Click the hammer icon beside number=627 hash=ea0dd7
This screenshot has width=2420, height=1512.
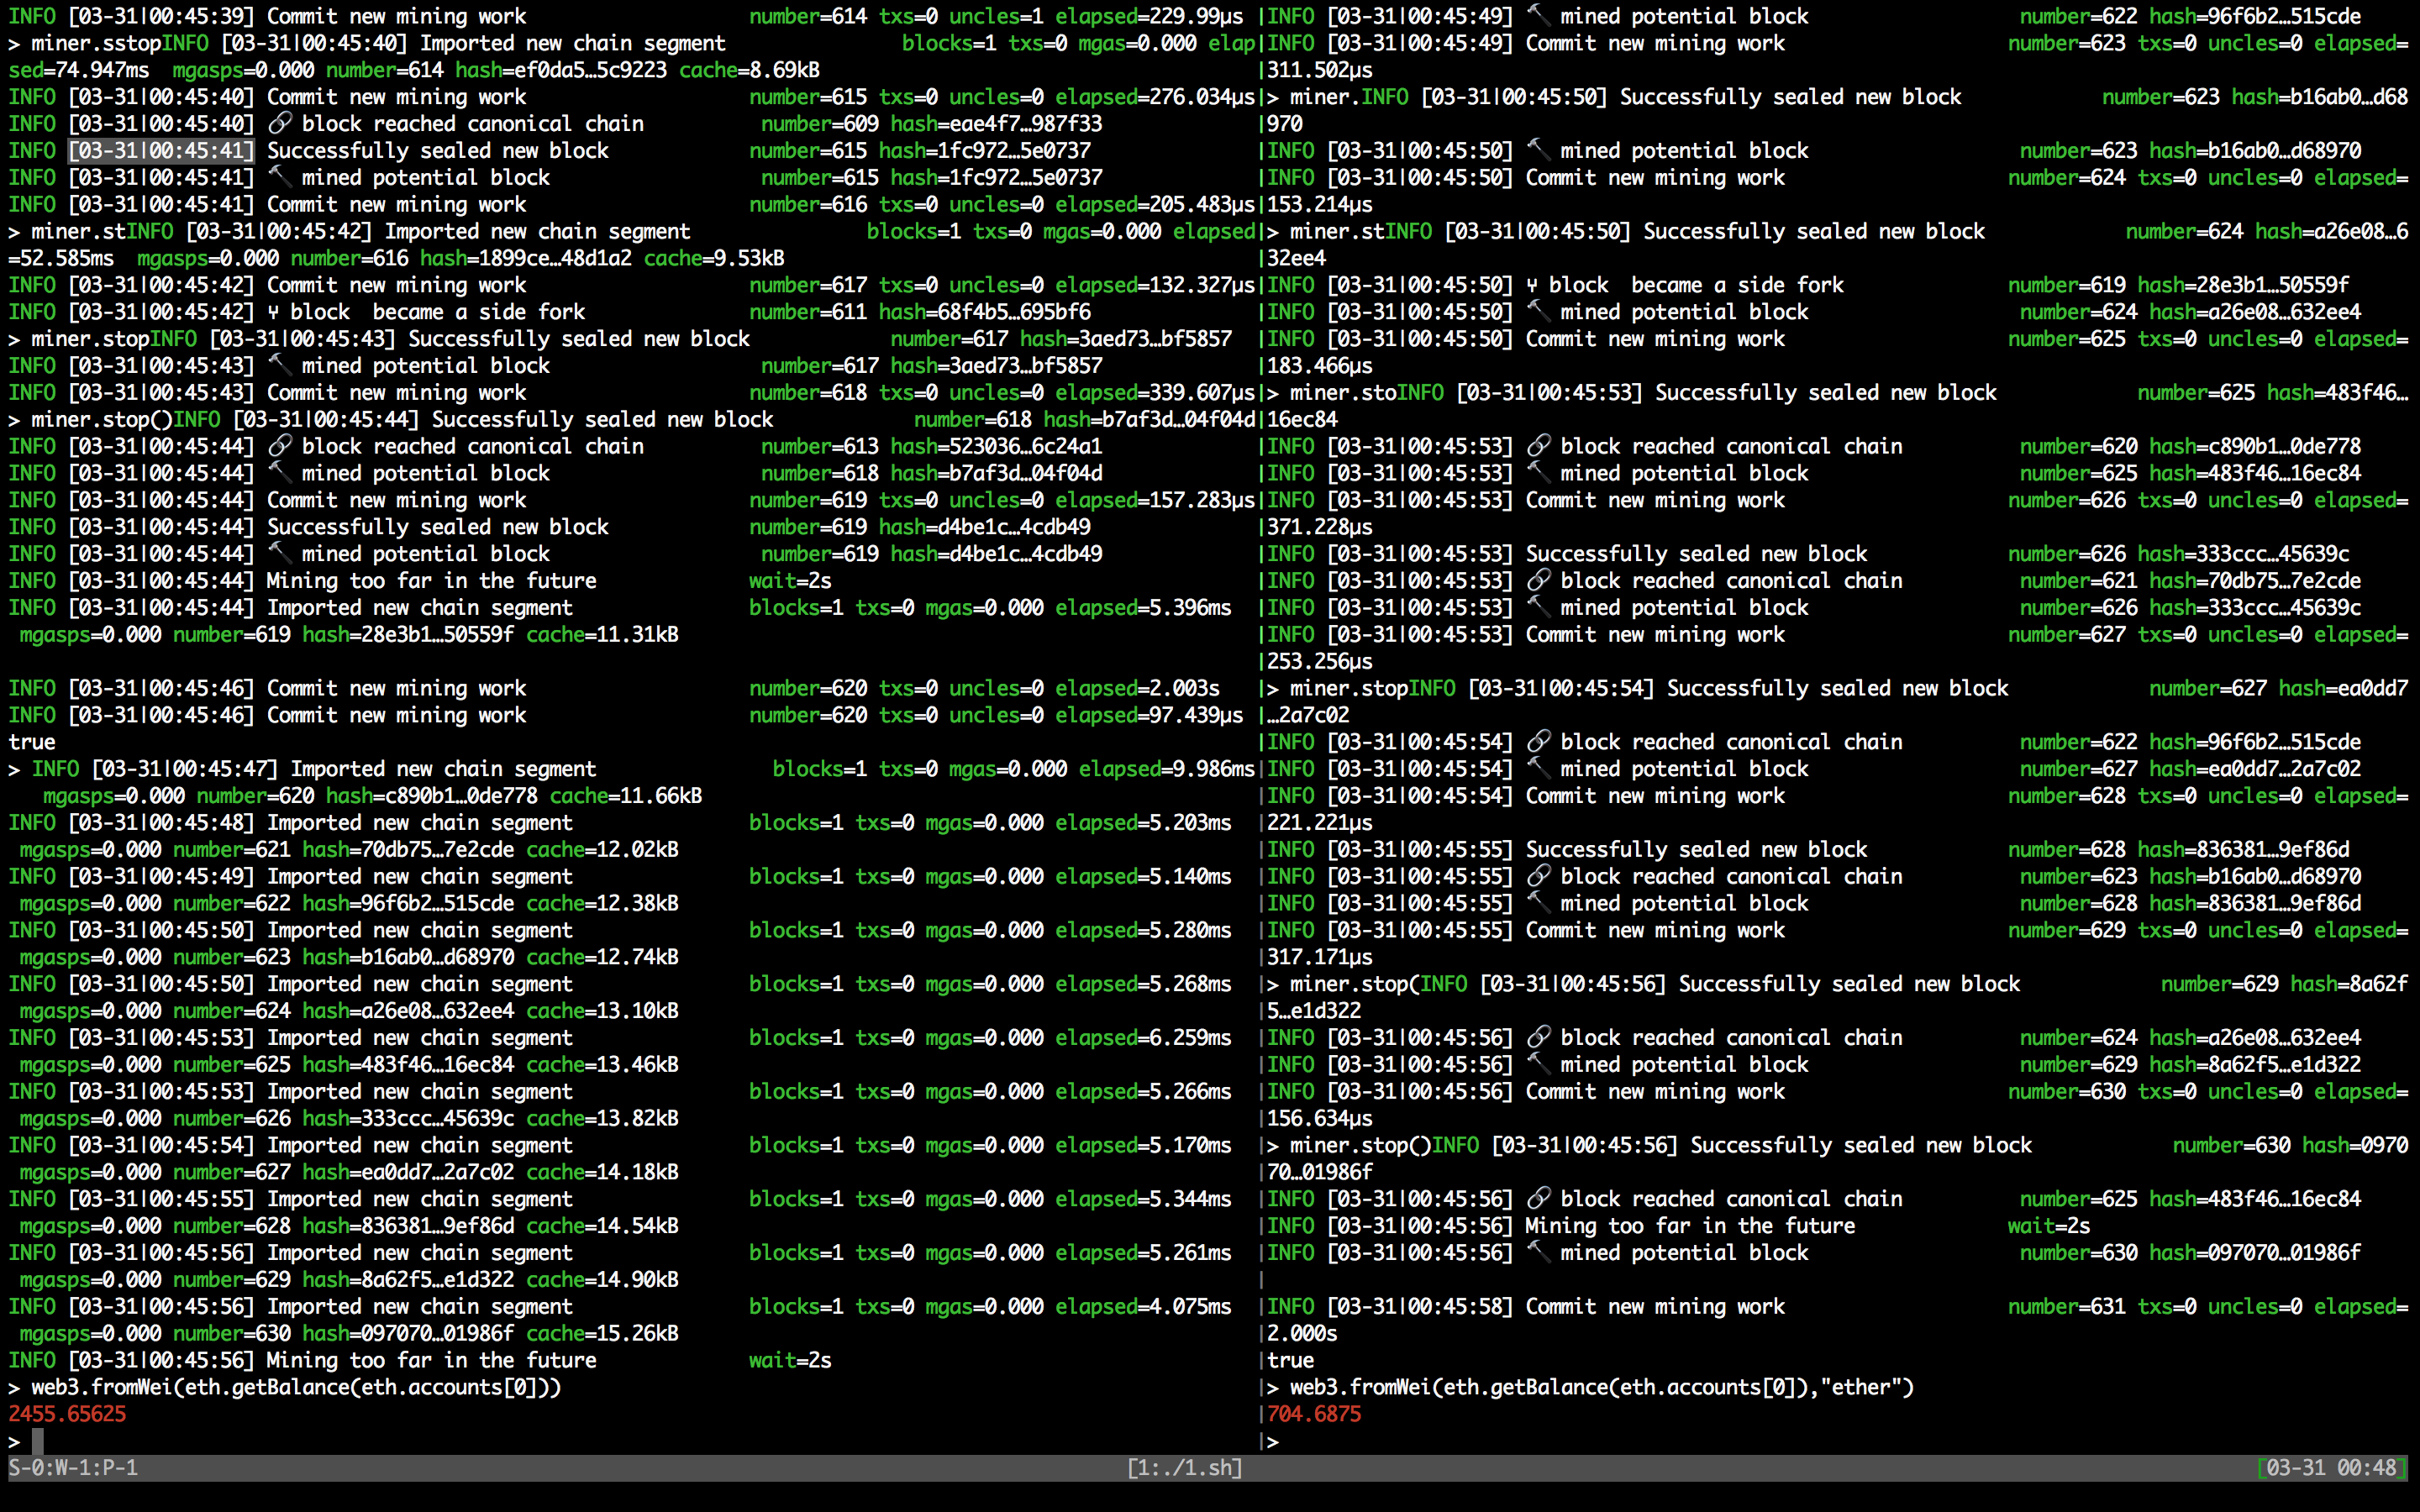1538,769
